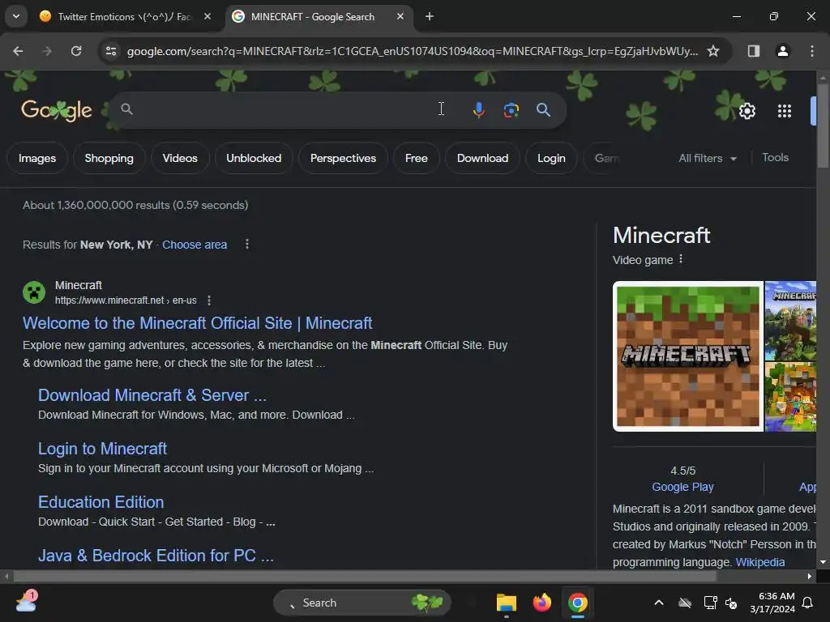Open the lower-right Minecraft artwork thumbnail
This screenshot has width=830, height=622.
790,397
